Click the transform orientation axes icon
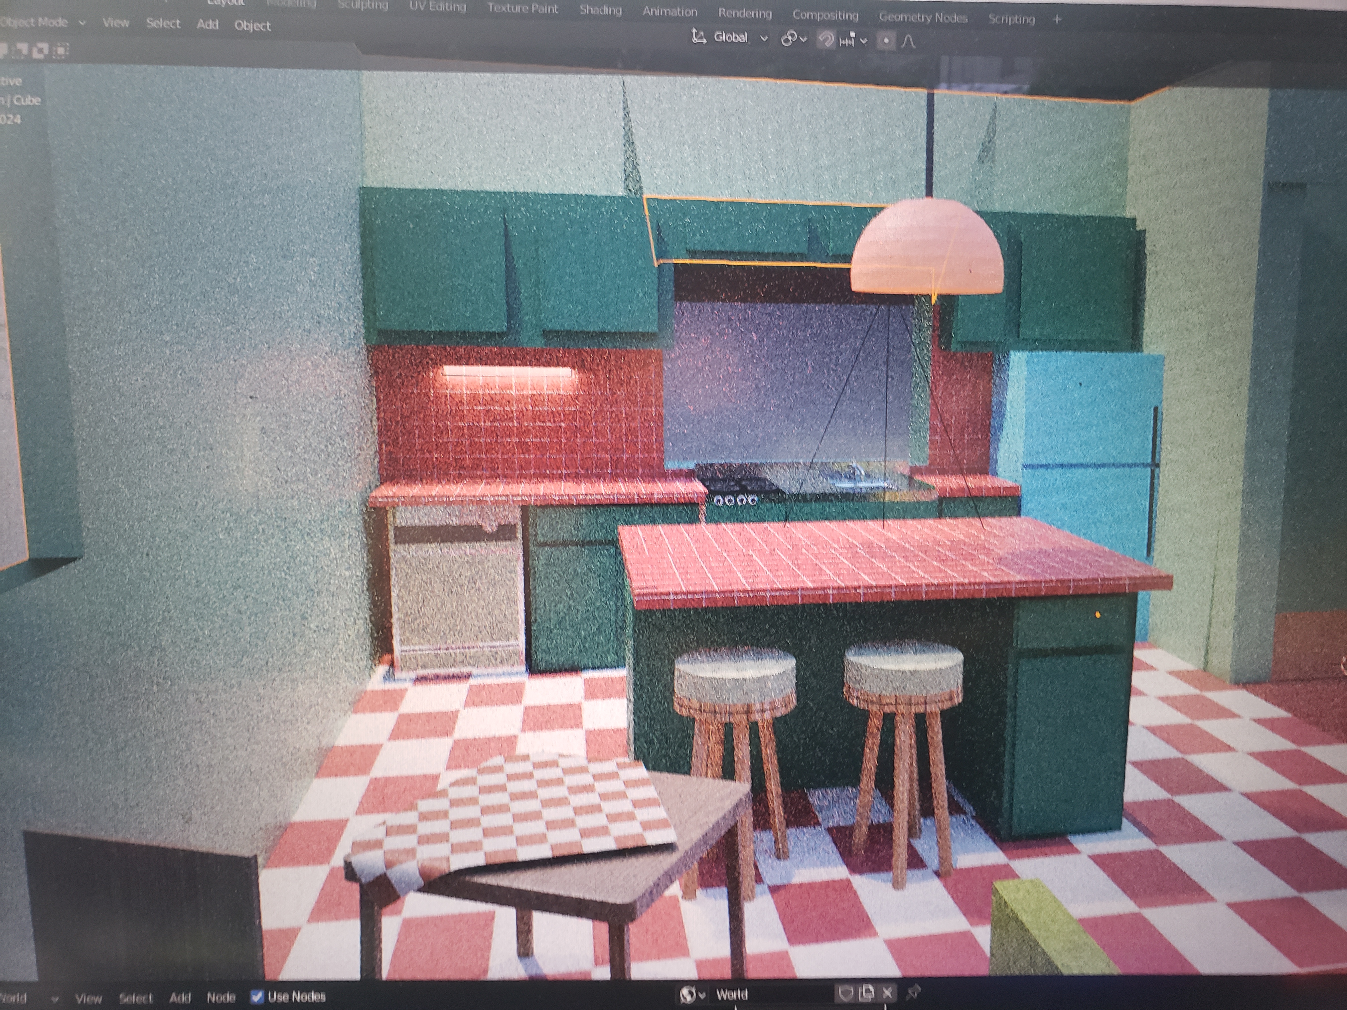 pyautogui.click(x=699, y=37)
